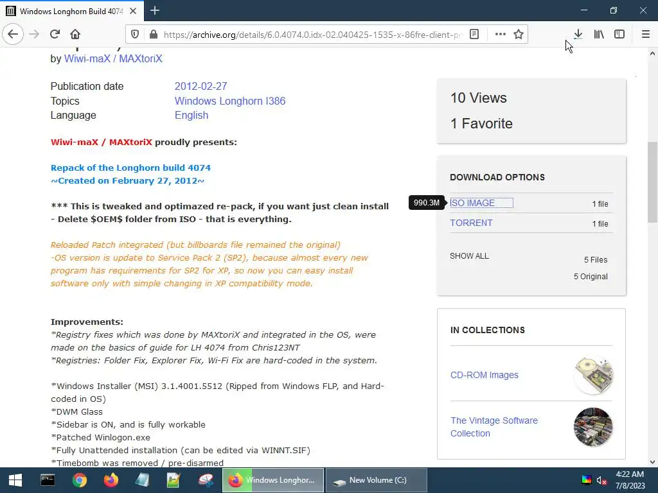Screen dimensions: 658x493
Task: Click the muted volume tray icon
Action: tap(601, 480)
